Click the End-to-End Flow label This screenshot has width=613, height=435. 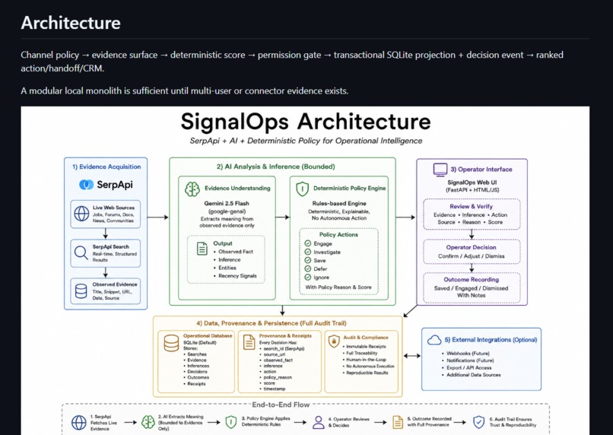tap(281, 405)
